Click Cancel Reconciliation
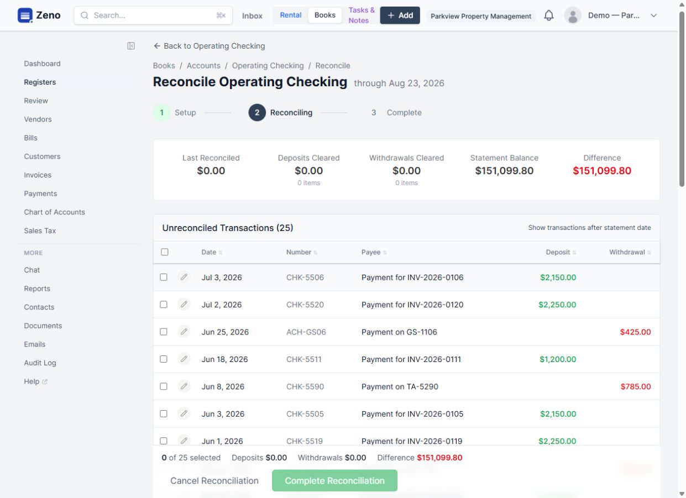 click(x=214, y=480)
